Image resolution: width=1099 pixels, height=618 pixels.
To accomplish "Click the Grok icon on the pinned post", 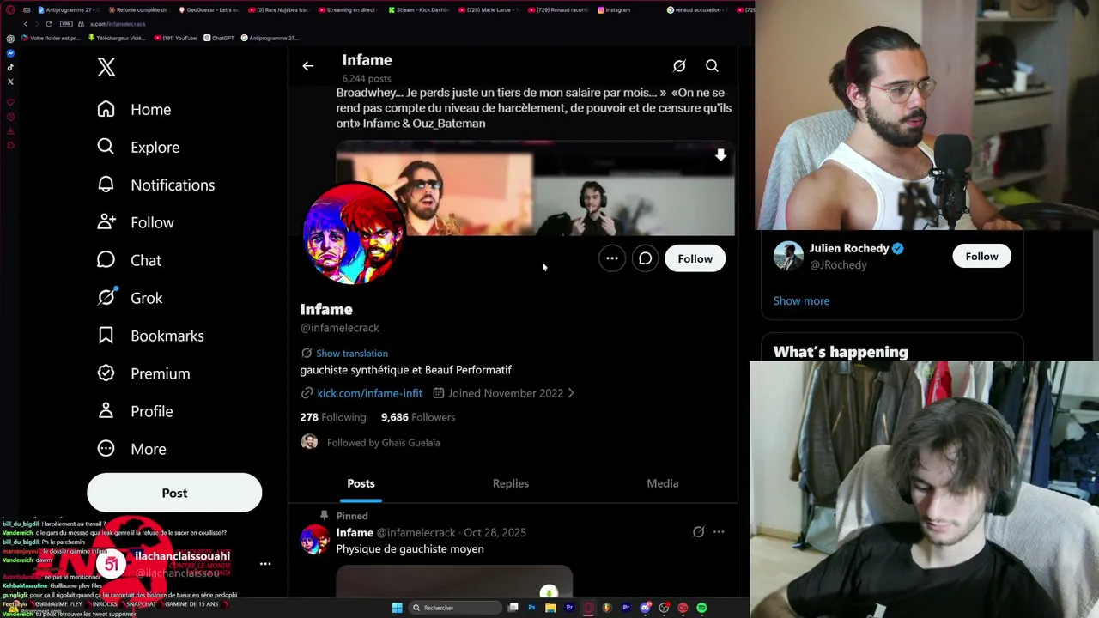I will point(699,532).
